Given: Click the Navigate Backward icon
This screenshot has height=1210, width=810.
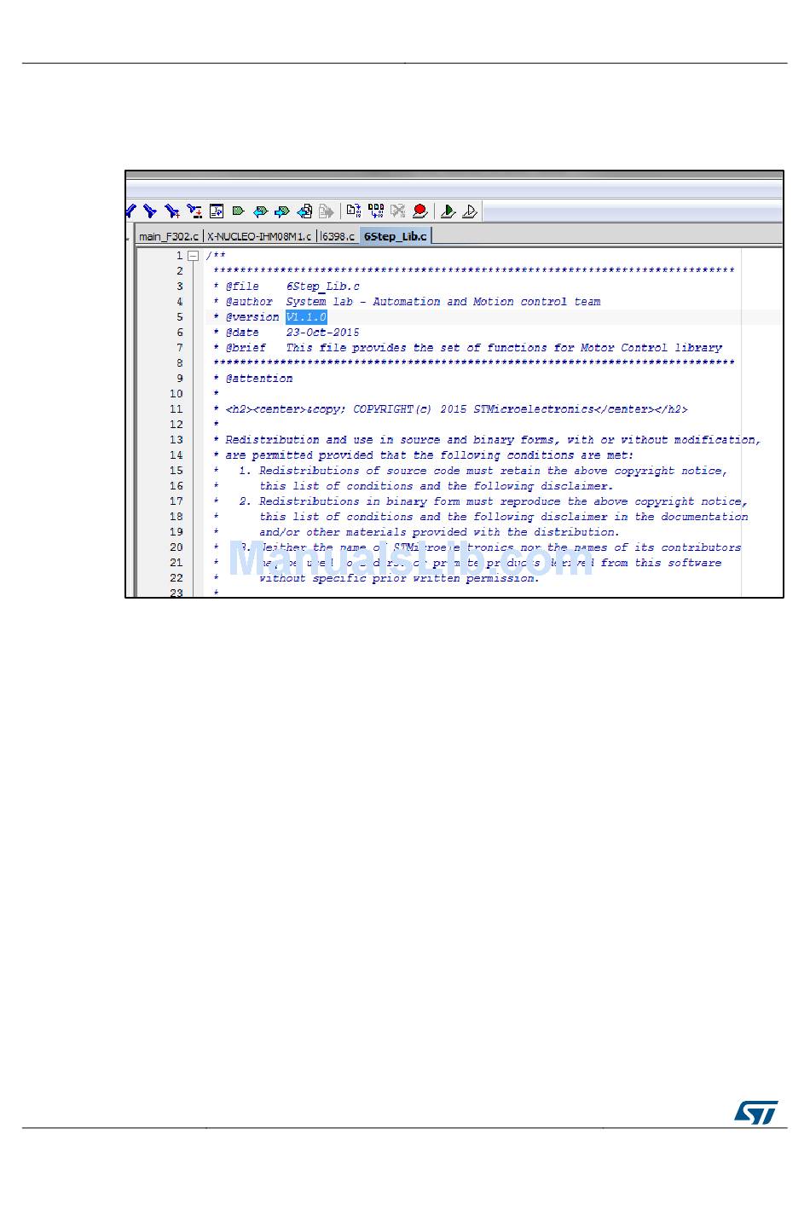Looking at the screenshot, I should [x=304, y=211].
